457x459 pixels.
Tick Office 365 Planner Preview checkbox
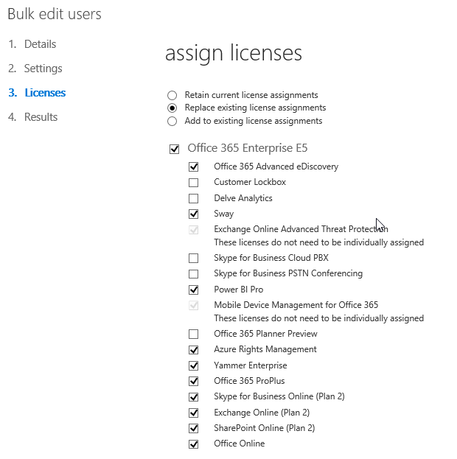coord(193,334)
